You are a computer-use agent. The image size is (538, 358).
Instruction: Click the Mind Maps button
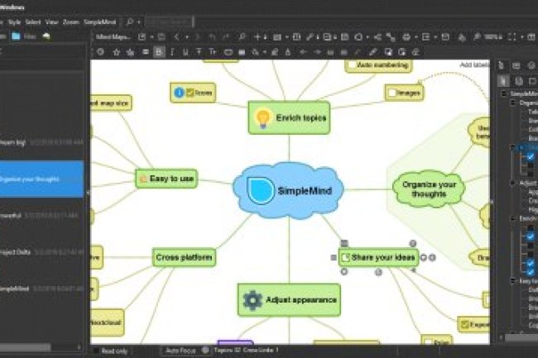pos(113,37)
